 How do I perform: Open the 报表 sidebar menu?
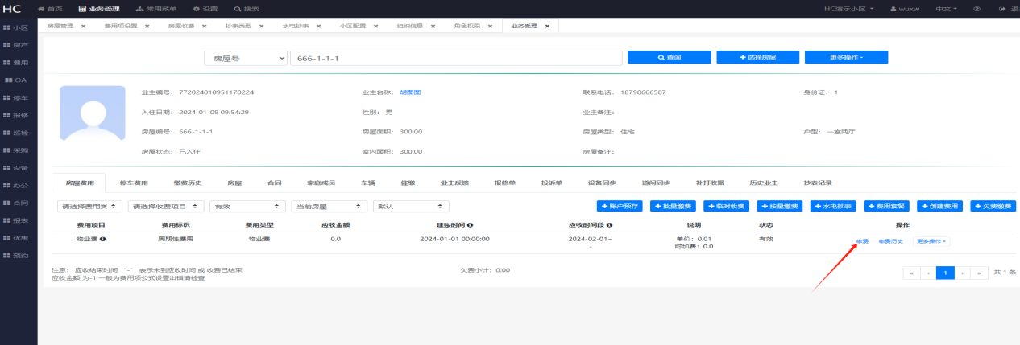[16, 220]
